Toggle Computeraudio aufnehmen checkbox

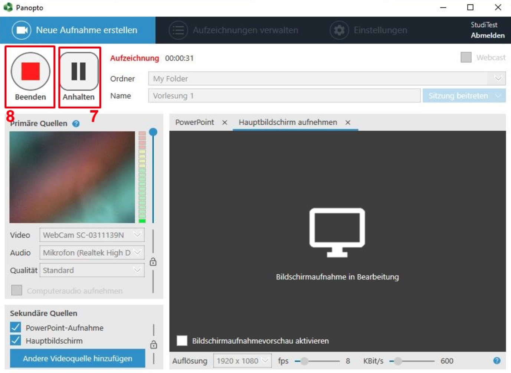17,290
